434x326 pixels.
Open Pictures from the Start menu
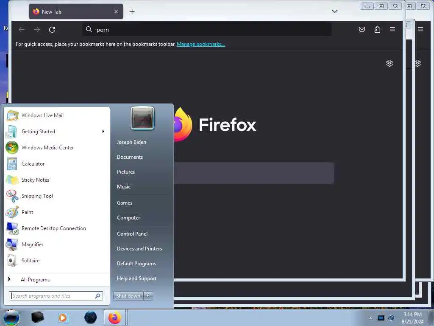126,172
